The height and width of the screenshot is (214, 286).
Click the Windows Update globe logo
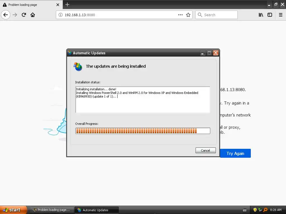78,67
